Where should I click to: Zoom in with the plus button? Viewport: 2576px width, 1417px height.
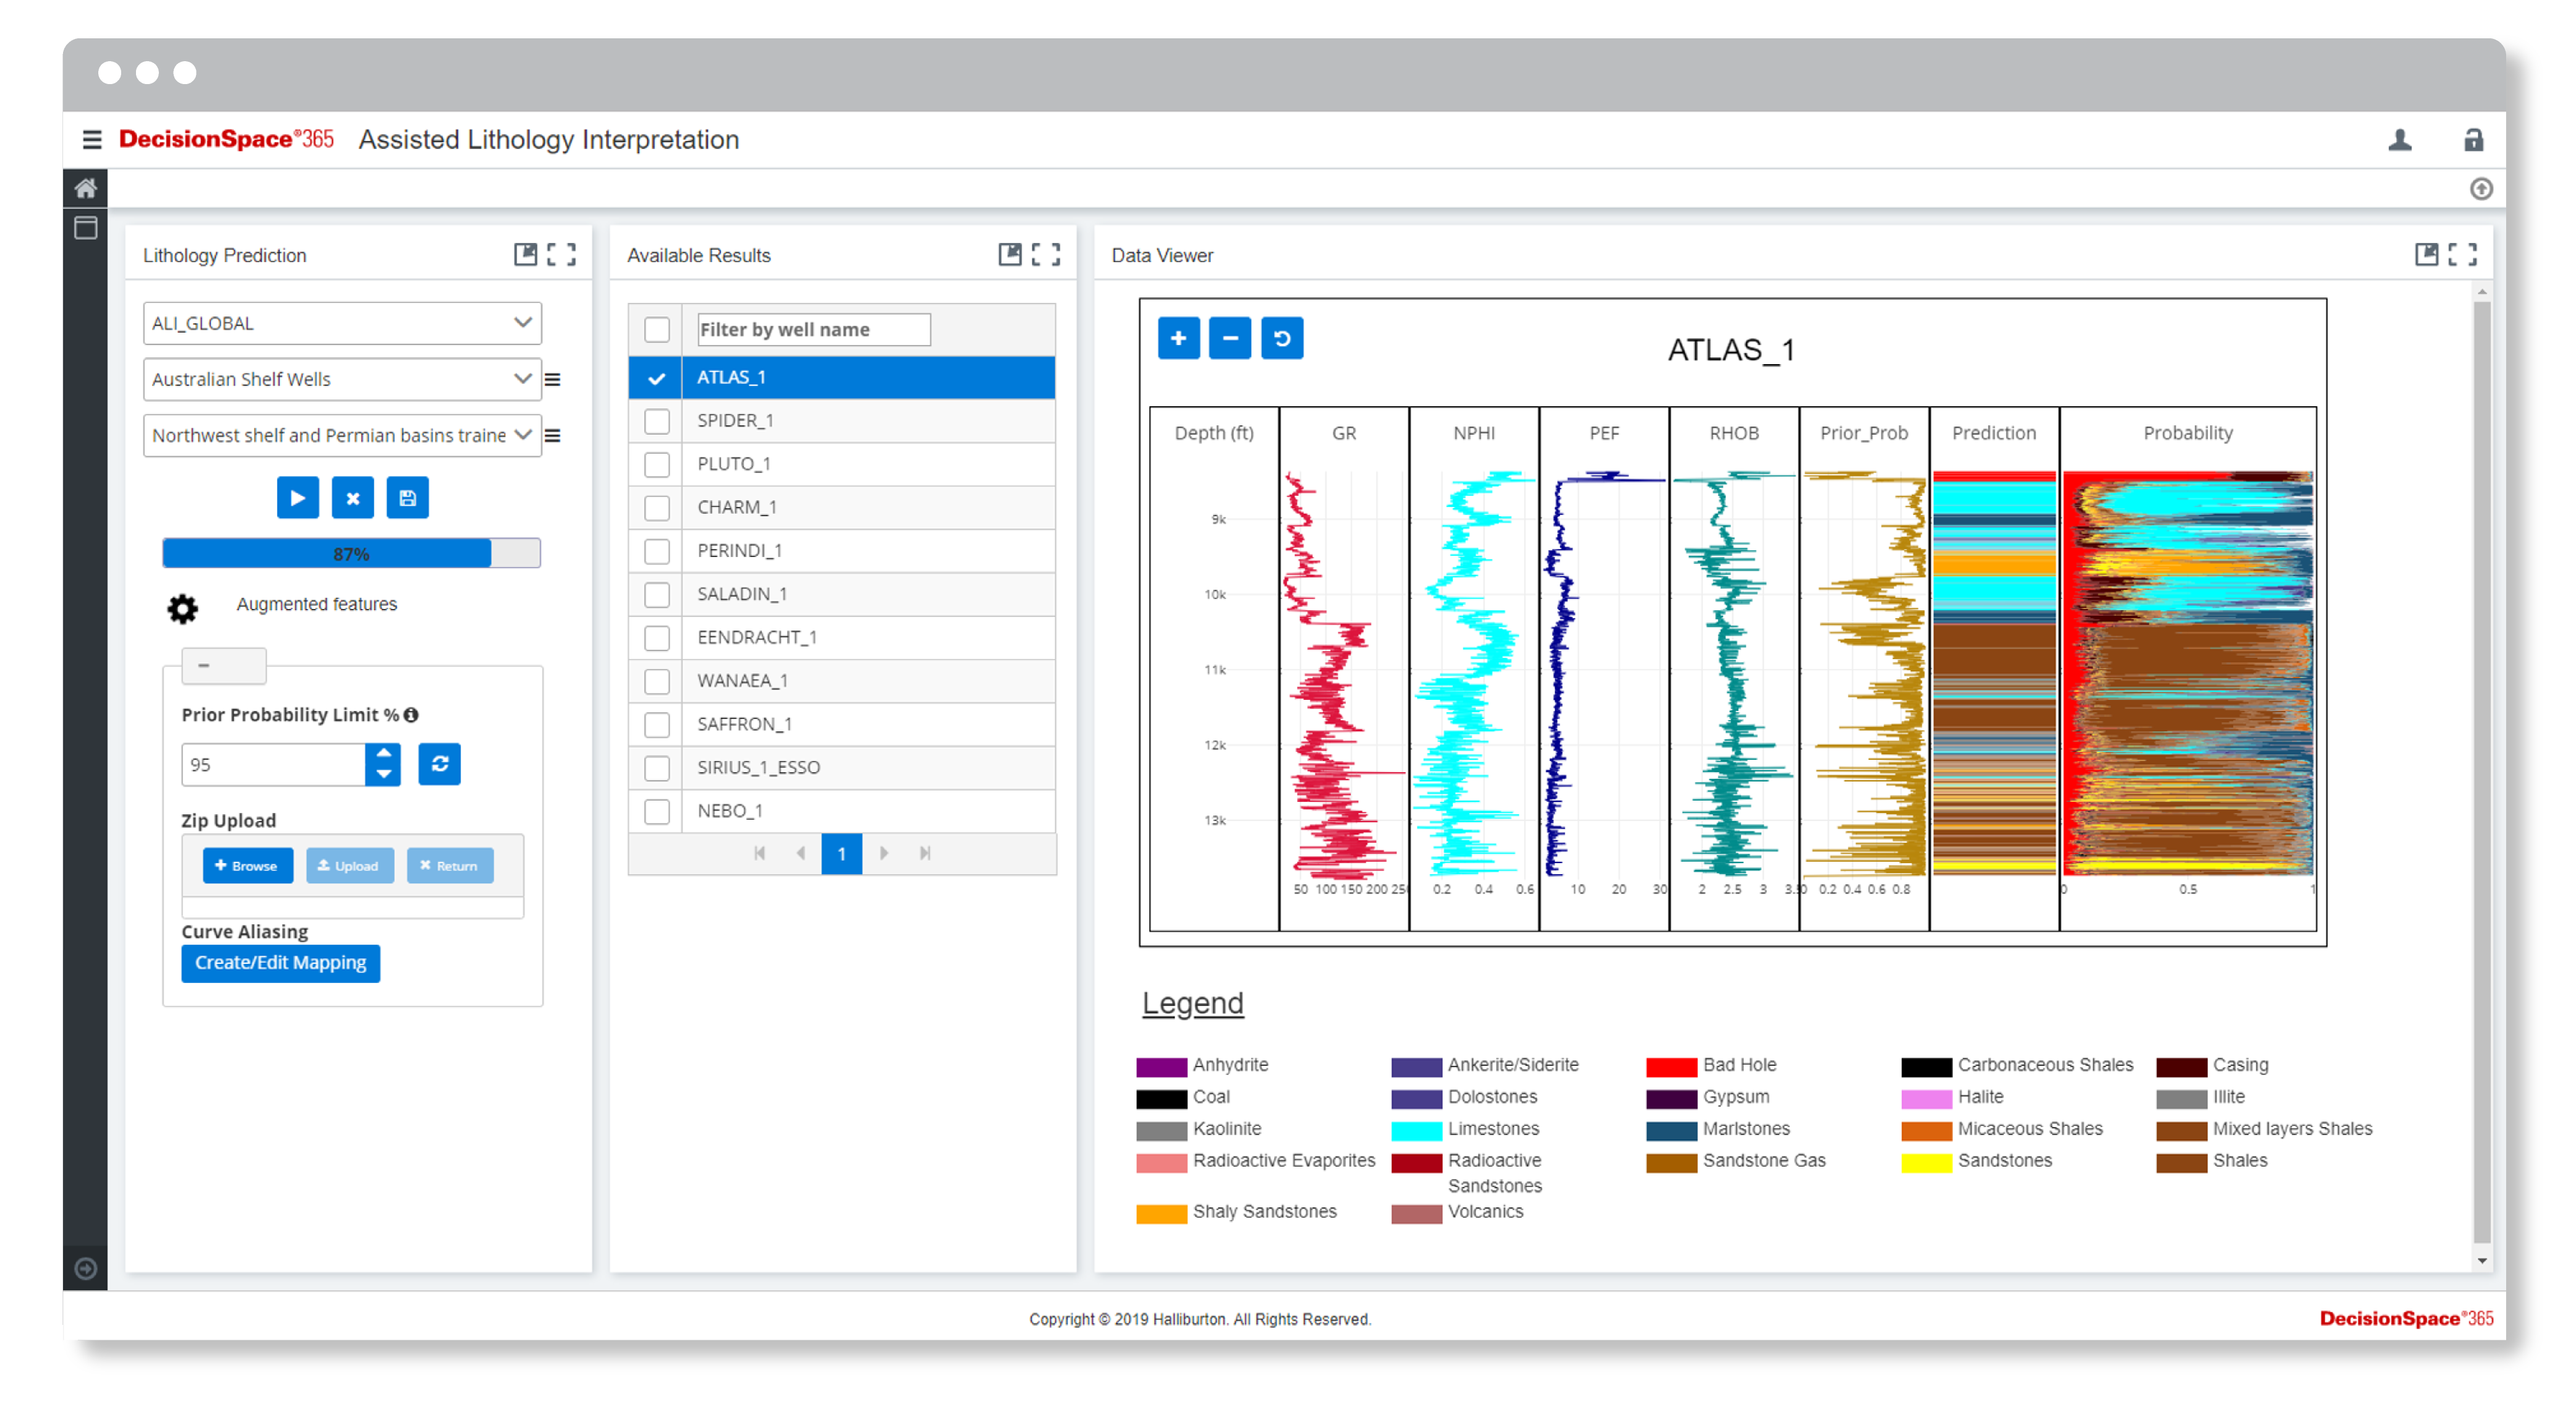[1178, 338]
